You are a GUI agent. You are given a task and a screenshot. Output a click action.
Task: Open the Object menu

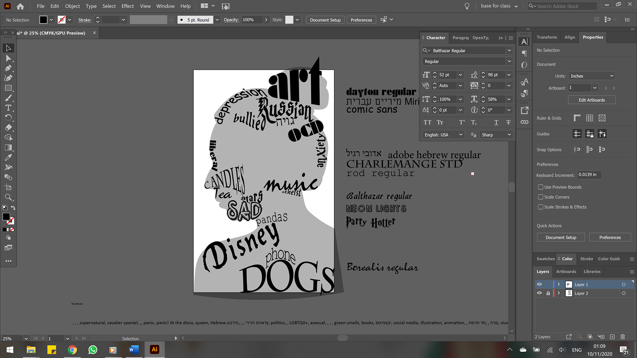coord(72,6)
